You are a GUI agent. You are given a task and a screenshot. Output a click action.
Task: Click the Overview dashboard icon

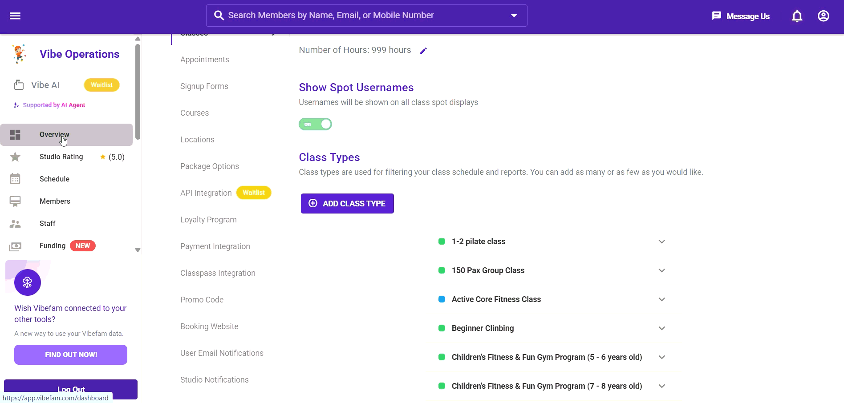coord(15,134)
